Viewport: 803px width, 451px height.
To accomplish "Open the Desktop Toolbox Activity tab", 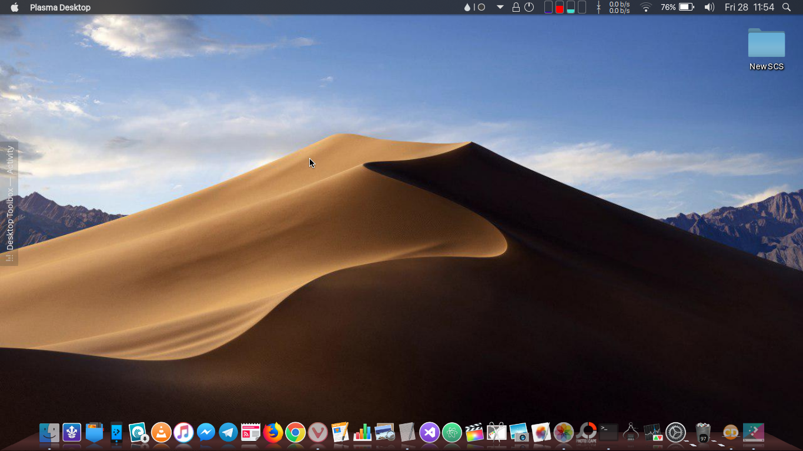I will 9,203.
